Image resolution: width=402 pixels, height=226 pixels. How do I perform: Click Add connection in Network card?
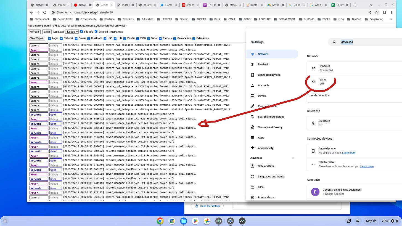tap(320, 95)
